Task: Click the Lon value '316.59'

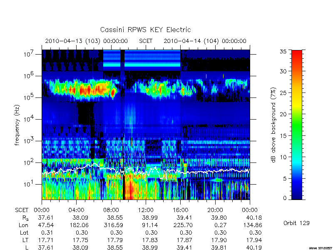Action: coord(113,225)
